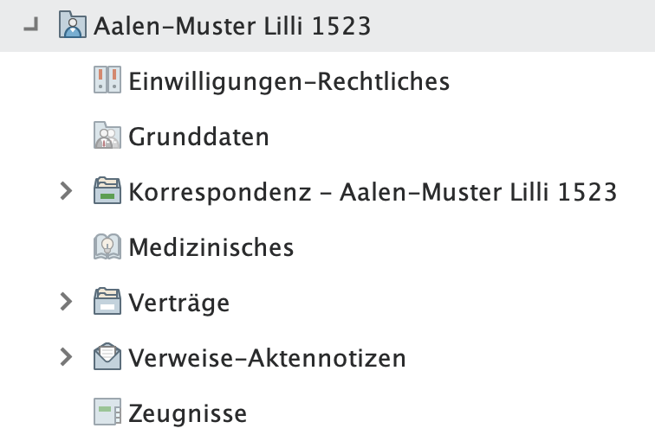Click the Korrespondenz green drawer icon

click(x=107, y=192)
